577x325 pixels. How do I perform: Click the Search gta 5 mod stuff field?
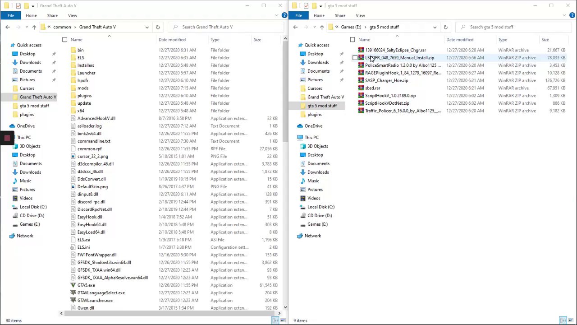tap(514, 27)
